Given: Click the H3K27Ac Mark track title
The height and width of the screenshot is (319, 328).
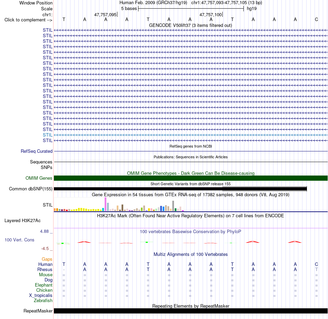Looking at the screenshot, I should pos(191,216).
